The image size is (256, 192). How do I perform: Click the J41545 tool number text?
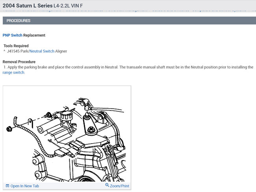click(x=13, y=51)
